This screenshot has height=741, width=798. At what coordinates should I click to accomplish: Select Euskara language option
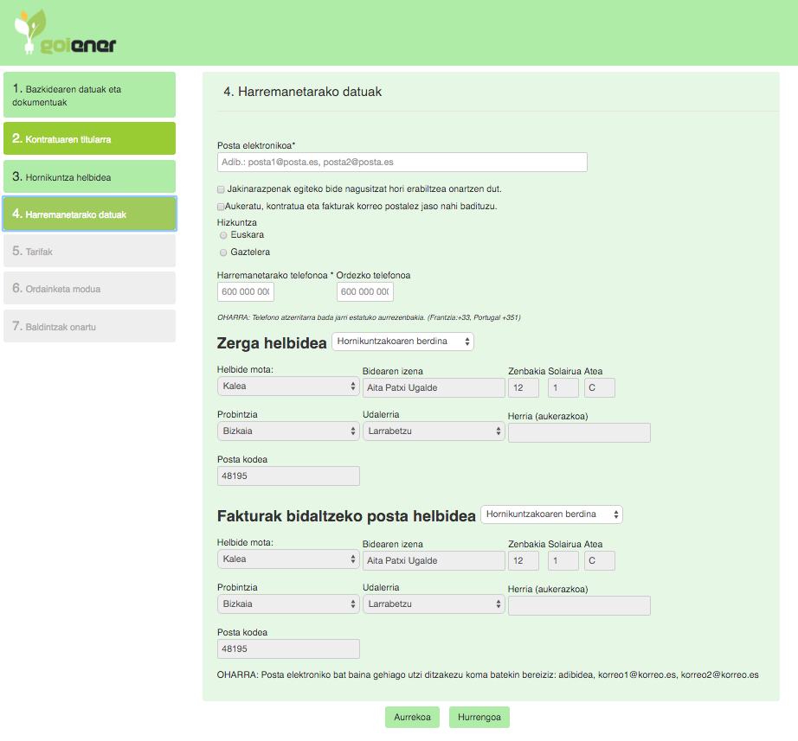coord(224,235)
